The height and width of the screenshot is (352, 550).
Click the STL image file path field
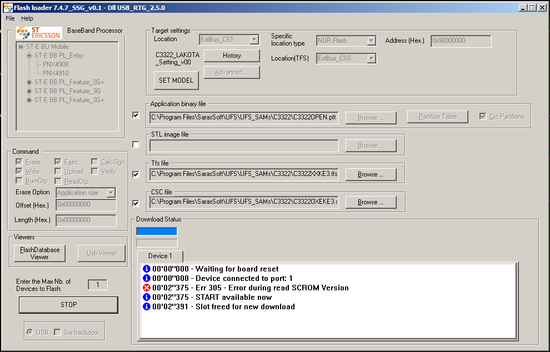point(244,145)
